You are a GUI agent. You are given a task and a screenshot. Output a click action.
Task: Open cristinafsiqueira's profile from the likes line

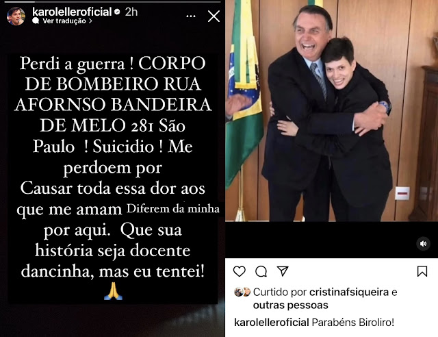[x=349, y=292]
